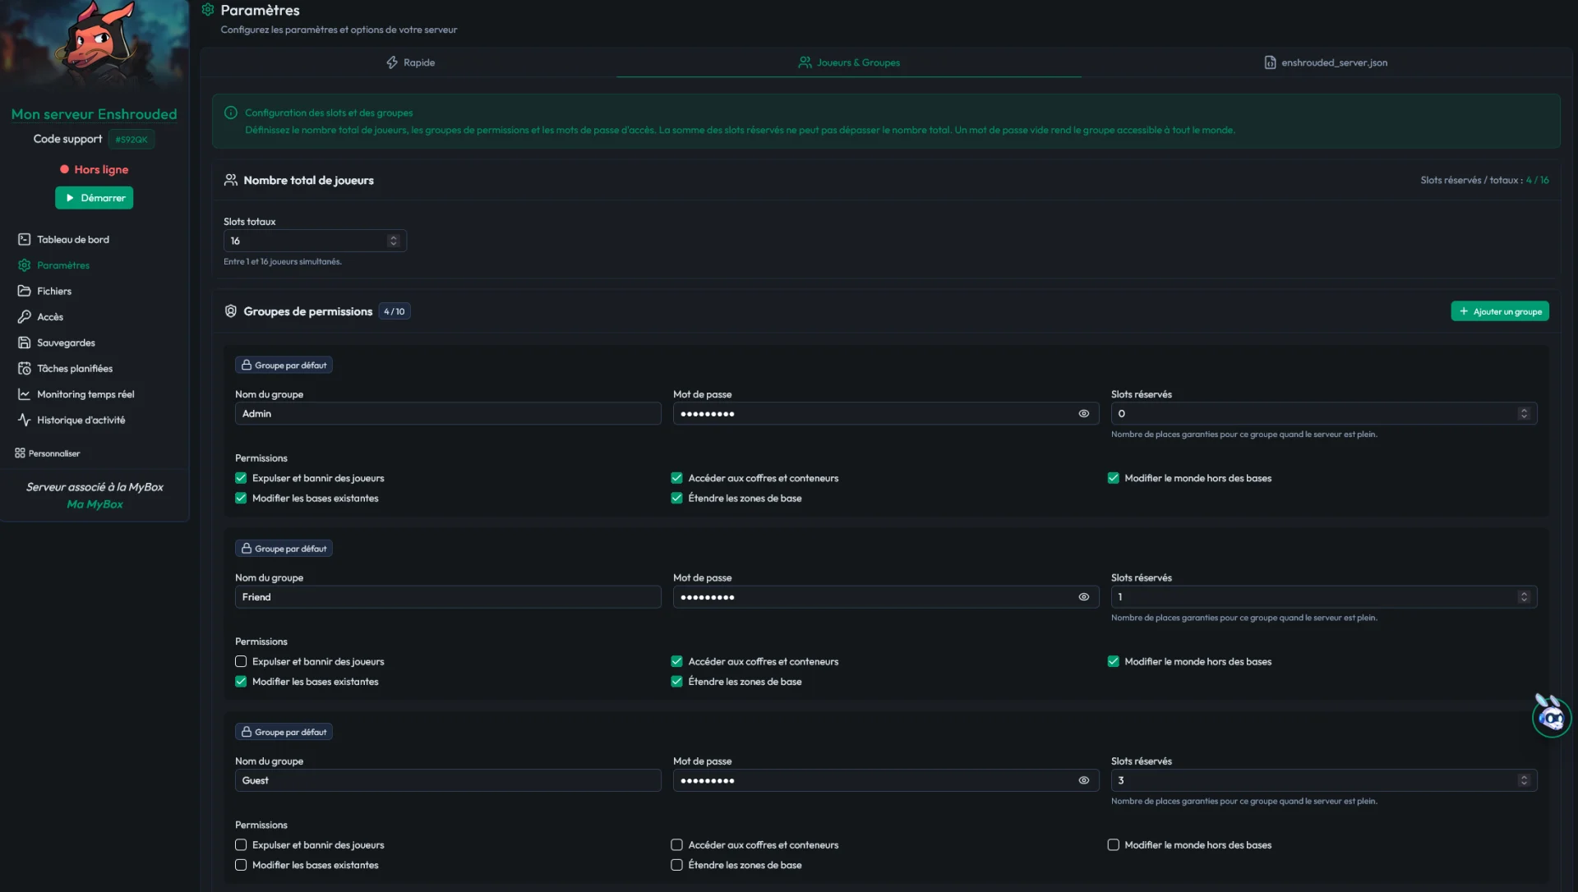Adjust Guest Slots réservés stepper arrows
The image size is (1578, 892).
[x=1524, y=780]
